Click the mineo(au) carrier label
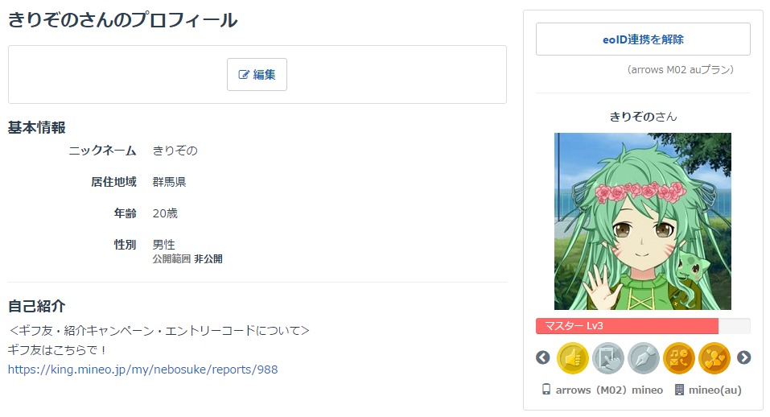The height and width of the screenshot is (417, 770). tap(714, 390)
